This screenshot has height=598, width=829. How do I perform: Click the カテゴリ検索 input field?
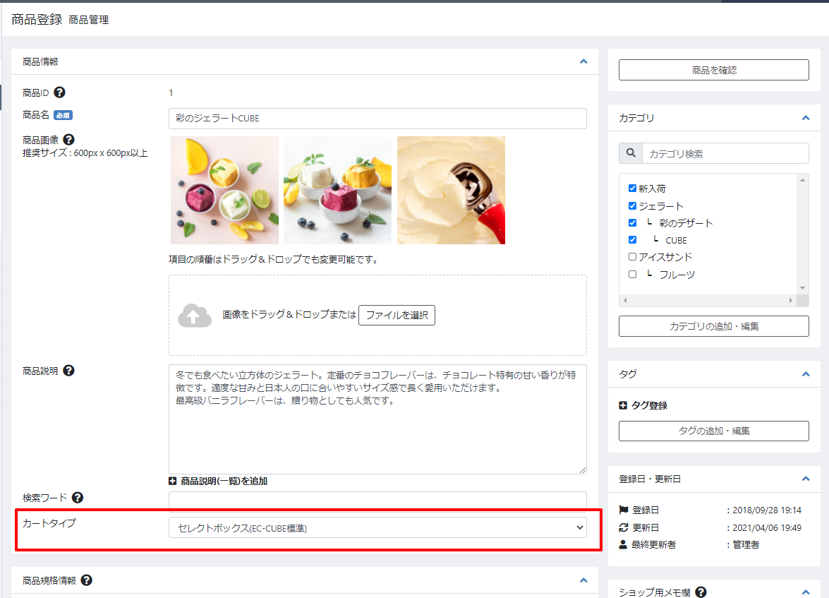725,153
